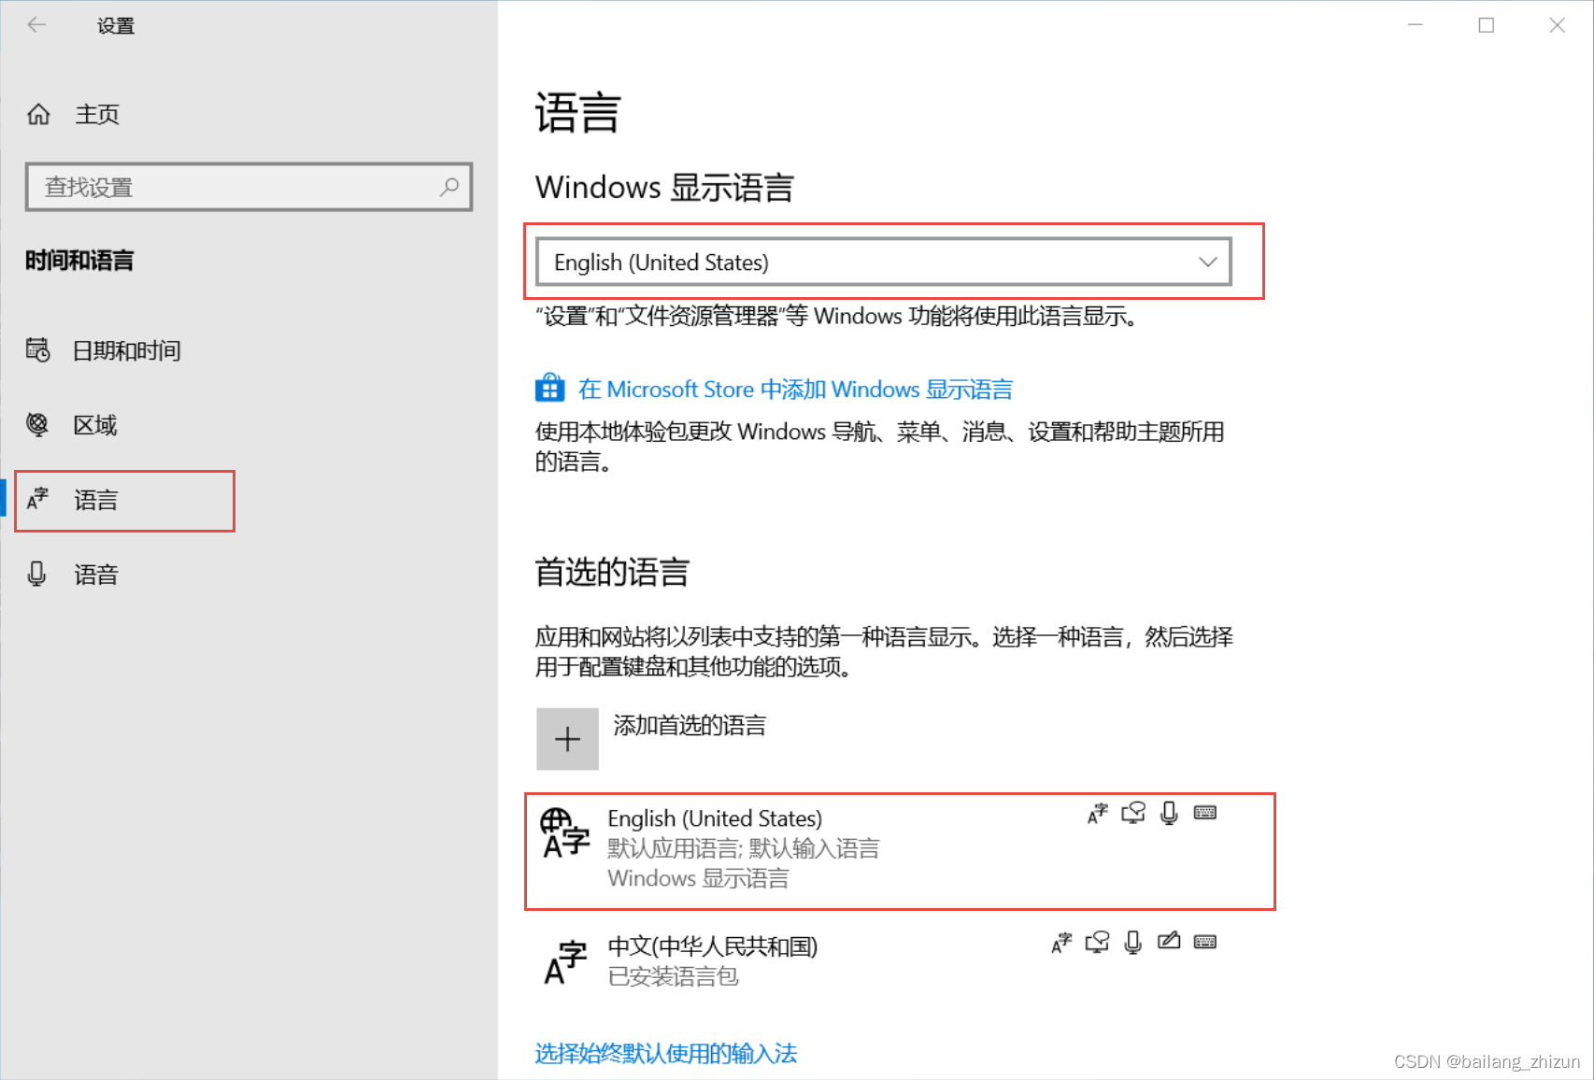
Task: Click display language icon in 中文 row
Action: coord(1061,943)
